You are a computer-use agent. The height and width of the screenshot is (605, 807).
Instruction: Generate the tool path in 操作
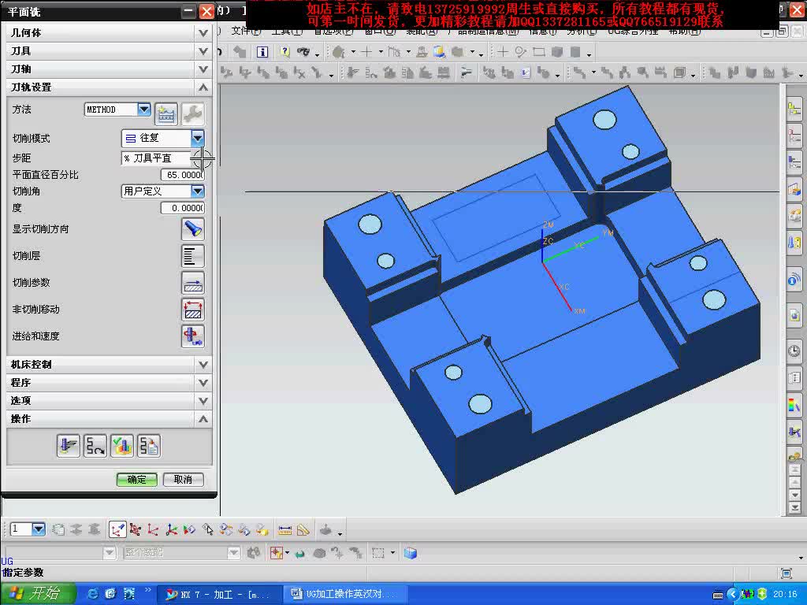69,446
